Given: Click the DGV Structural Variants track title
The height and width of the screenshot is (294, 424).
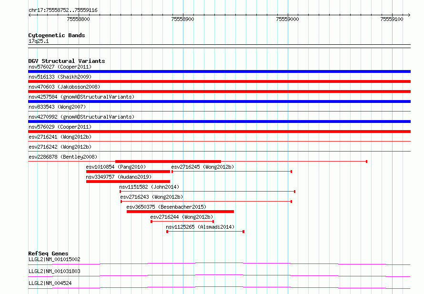Looking at the screenshot, I should click(67, 61).
